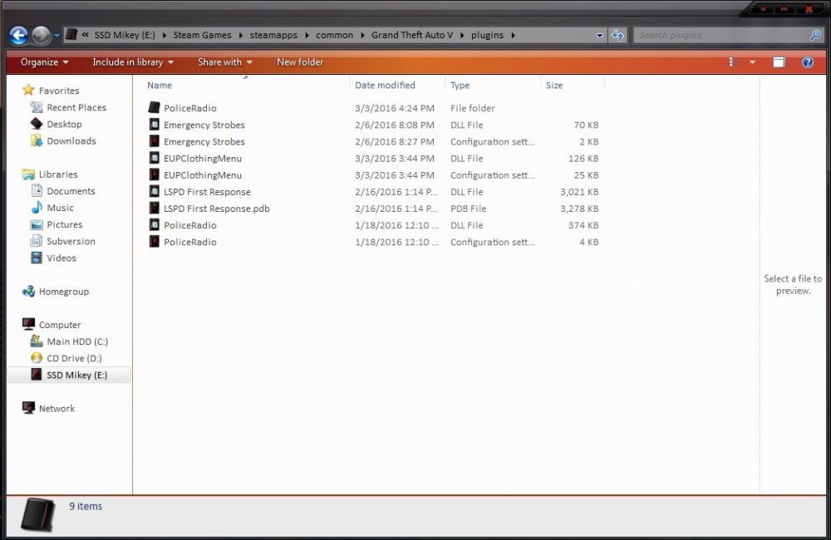Screen dimensions: 831x540
Task: Sort by the Type column header
Action: pyautogui.click(x=460, y=86)
